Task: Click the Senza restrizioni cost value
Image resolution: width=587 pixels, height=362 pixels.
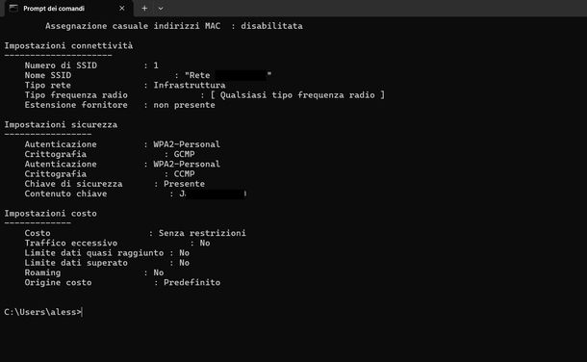Action: click(202, 233)
